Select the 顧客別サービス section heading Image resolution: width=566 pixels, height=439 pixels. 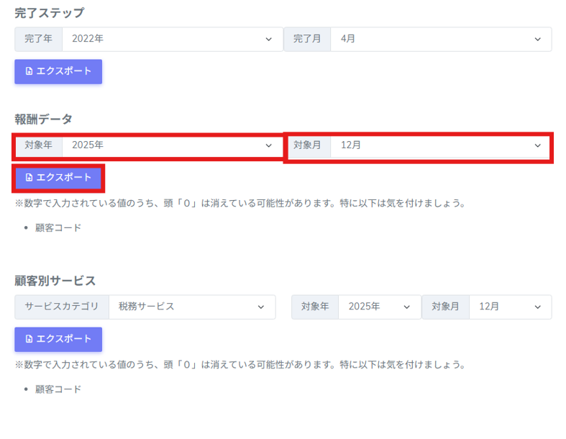pos(55,281)
